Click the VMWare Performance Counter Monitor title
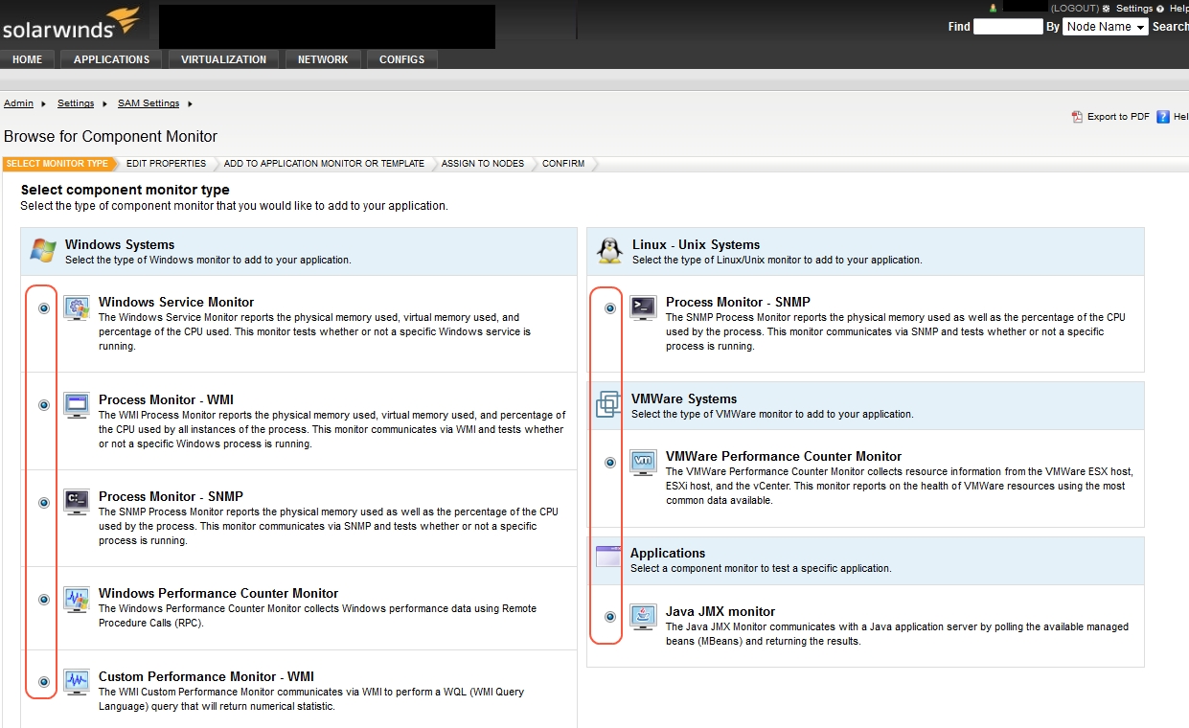Image resolution: width=1189 pixels, height=728 pixels. point(784,456)
